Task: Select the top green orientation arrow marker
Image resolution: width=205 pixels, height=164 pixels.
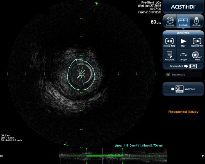Action: pos(97,4)
